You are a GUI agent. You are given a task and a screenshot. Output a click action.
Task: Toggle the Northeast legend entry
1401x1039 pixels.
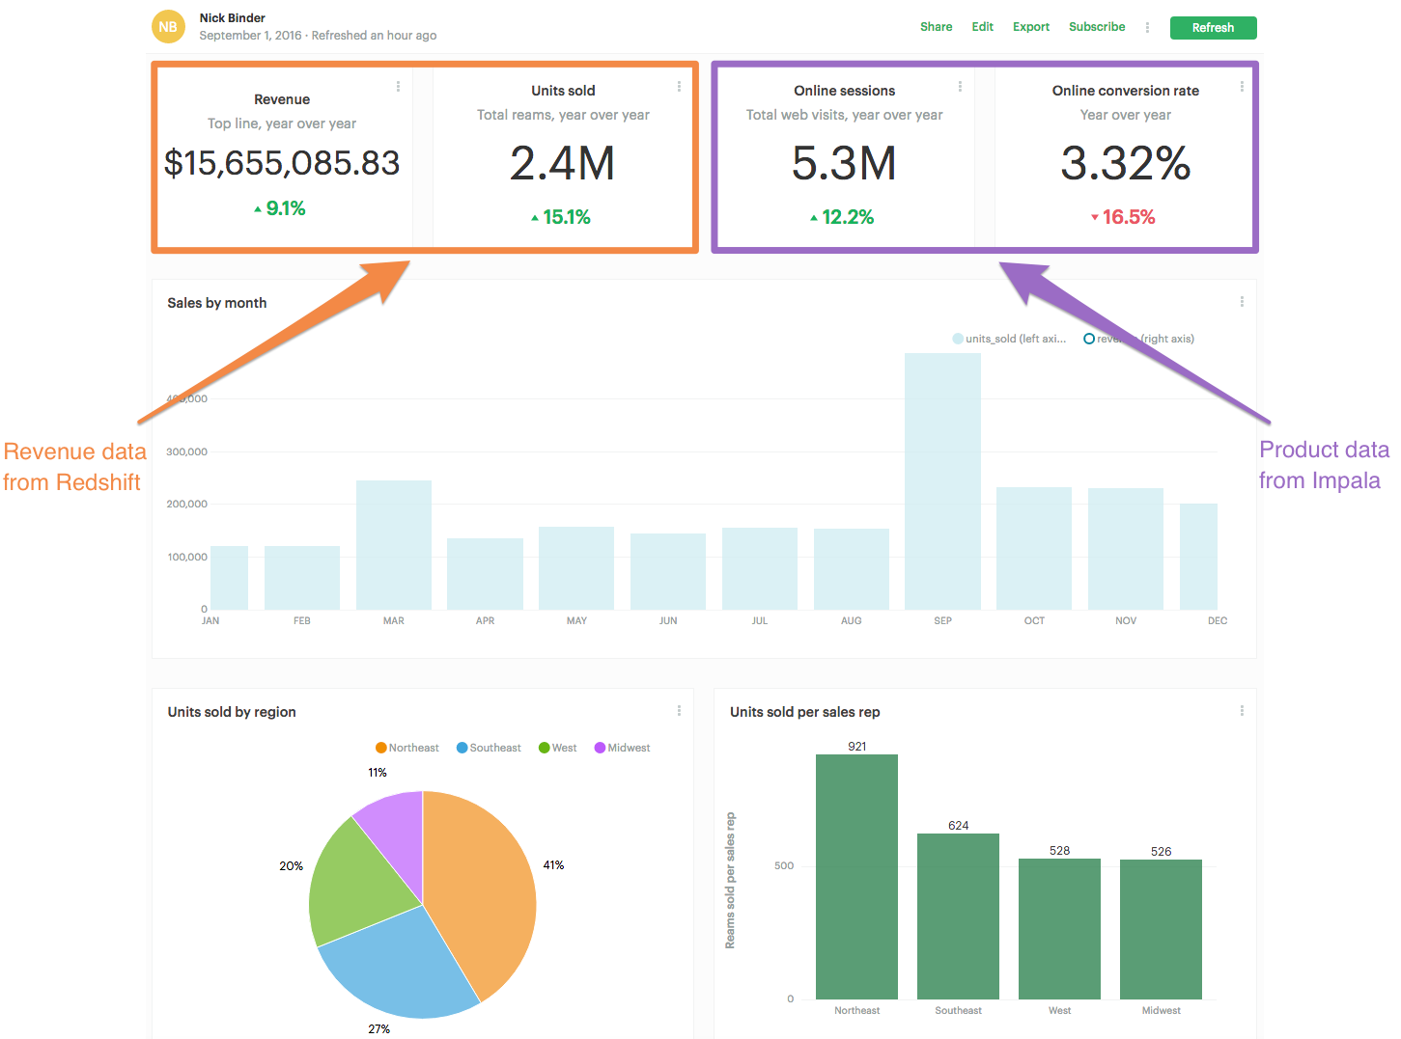[x=407, y=748]
